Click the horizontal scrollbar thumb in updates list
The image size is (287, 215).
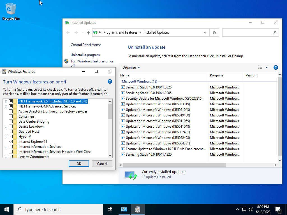pos(175,165)
